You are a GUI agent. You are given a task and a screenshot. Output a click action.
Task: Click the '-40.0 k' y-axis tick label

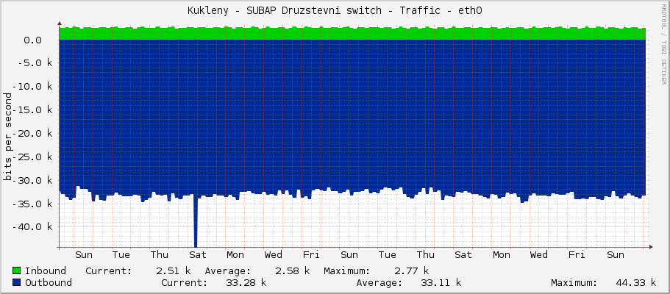(32, 226)
